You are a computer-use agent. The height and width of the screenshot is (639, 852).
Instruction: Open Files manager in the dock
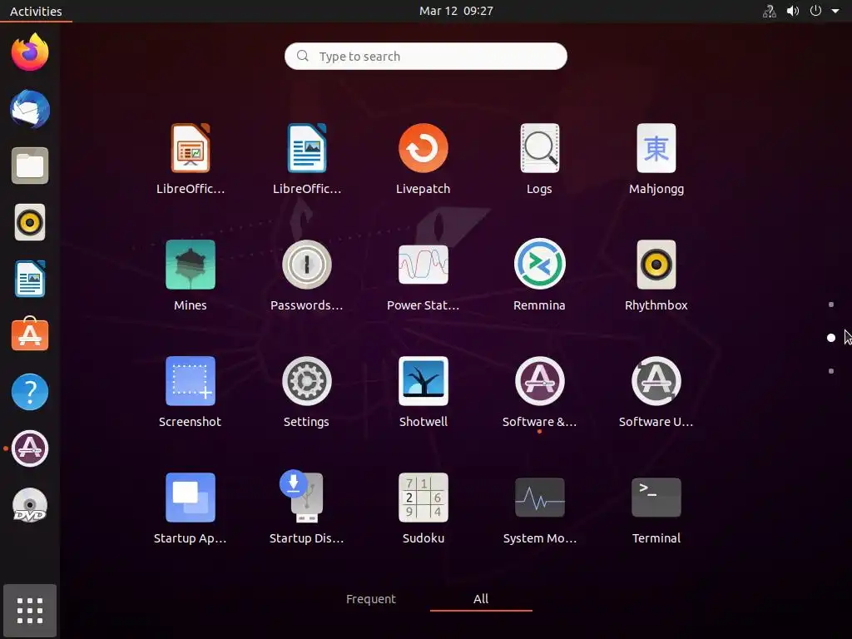click(x=30, y=166)
